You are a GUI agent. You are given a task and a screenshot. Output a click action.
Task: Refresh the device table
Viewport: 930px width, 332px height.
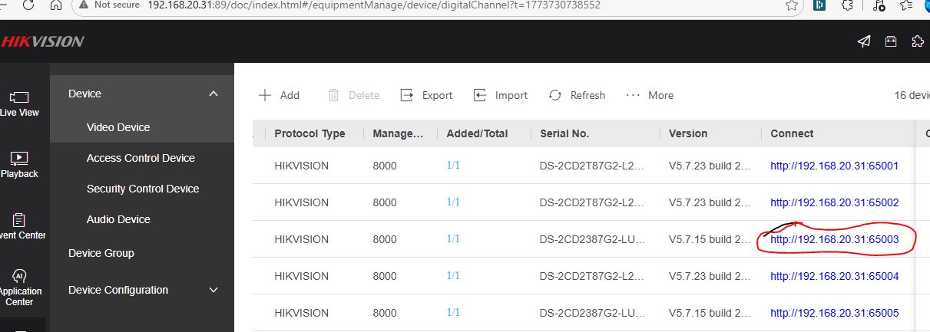point(578,95)
